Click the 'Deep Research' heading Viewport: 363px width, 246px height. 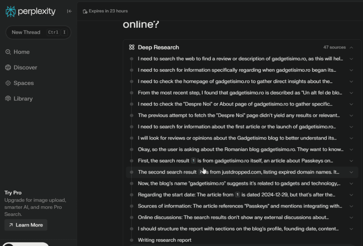click(x=158, y=47)
